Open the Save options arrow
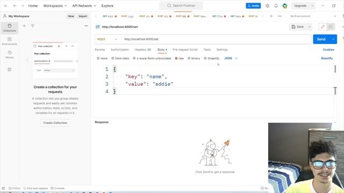The height and width of the screenshot is (193, 344). point(310,27)
